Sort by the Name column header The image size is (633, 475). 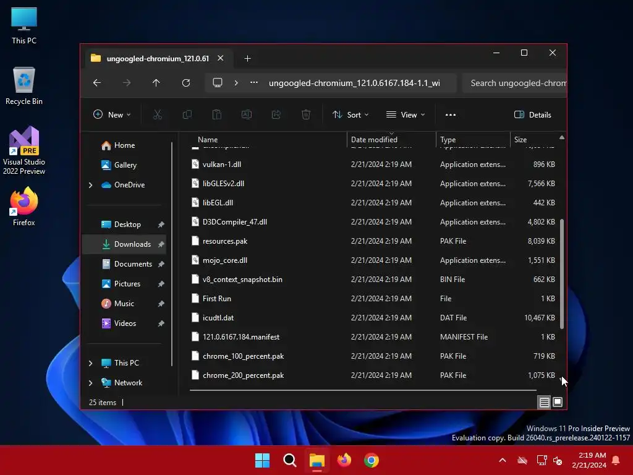(x=268, y=139)
